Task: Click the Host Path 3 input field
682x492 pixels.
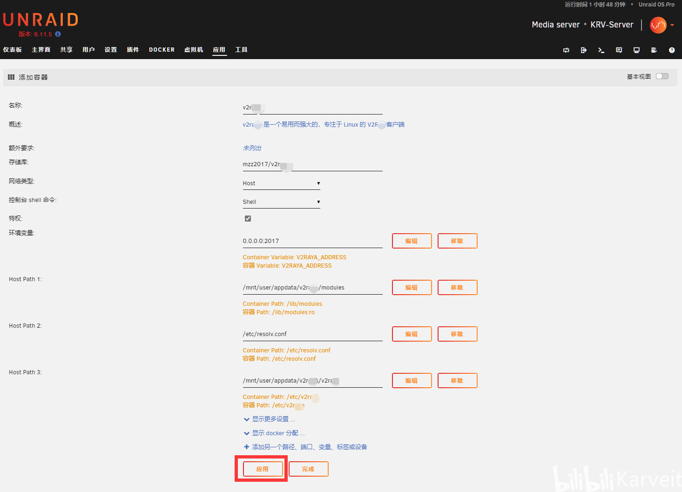Action: click(312, 381)
